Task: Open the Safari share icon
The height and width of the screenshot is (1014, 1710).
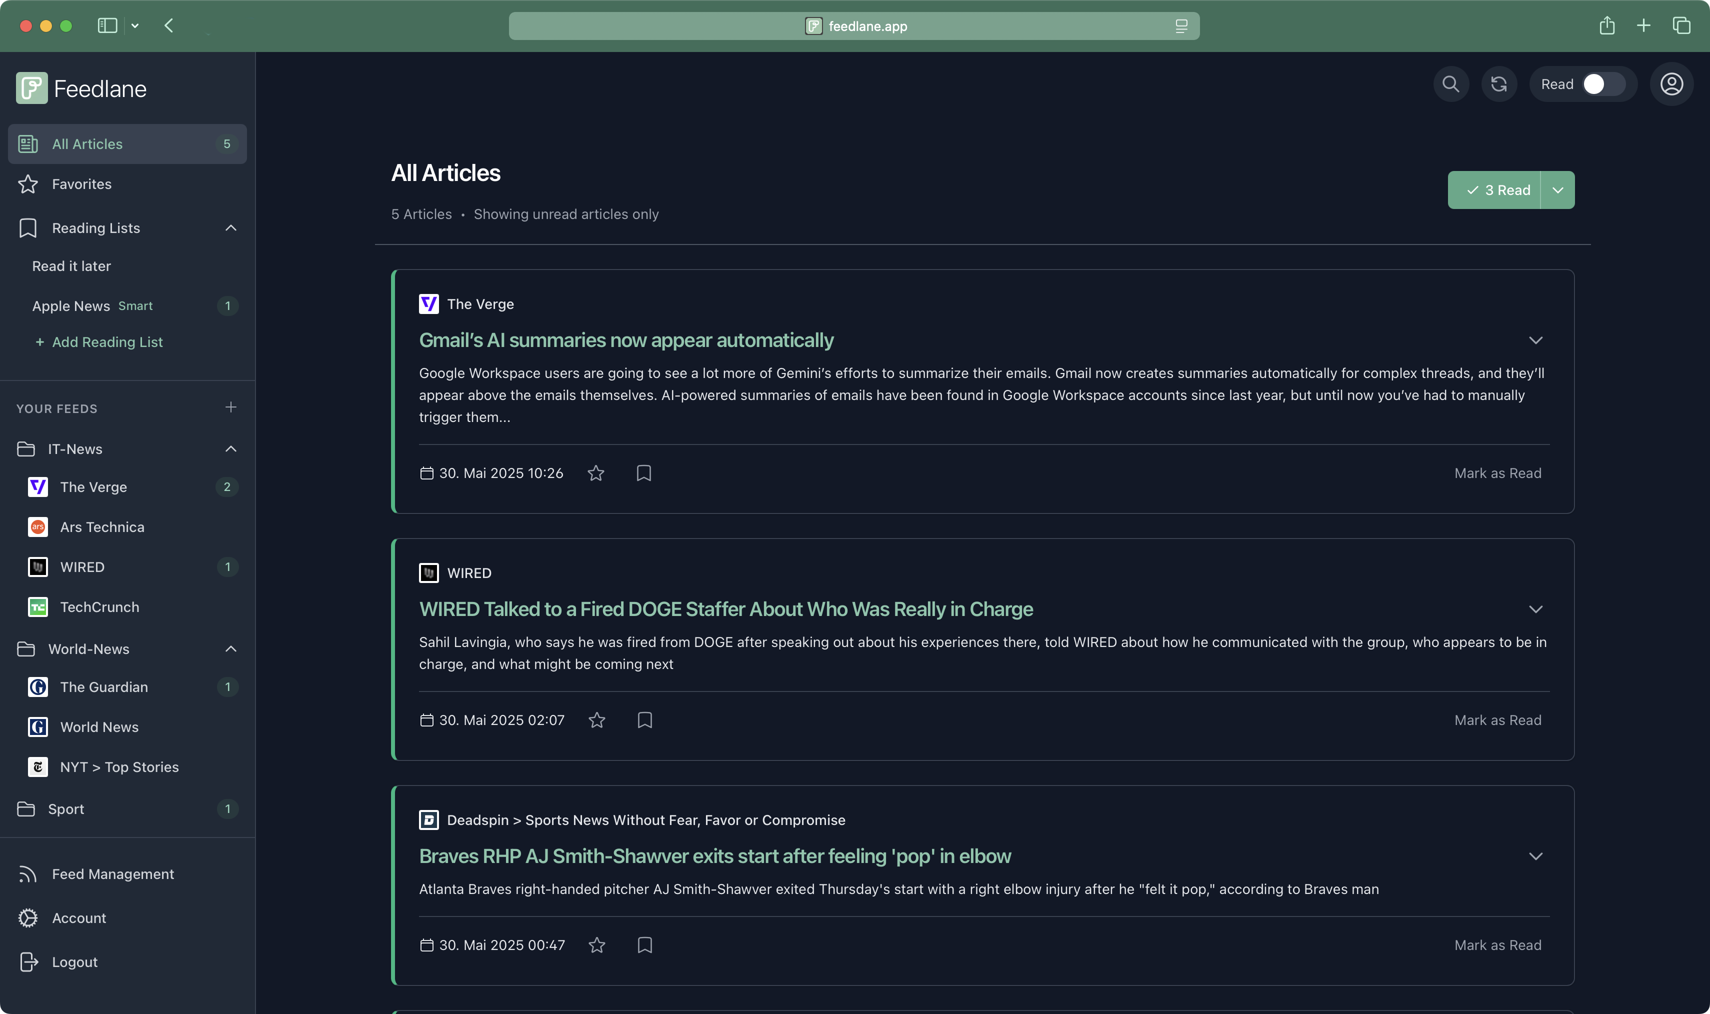Action: (x=1607, y=26)
